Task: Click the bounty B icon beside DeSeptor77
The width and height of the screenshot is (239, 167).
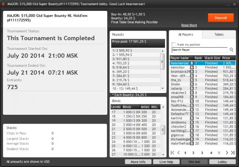Action: [x=192, y=114]
